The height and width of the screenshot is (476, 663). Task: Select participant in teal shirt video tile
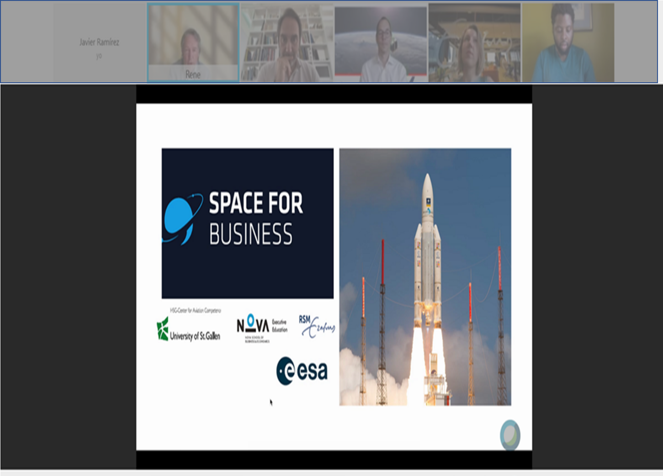click(568, 42)
